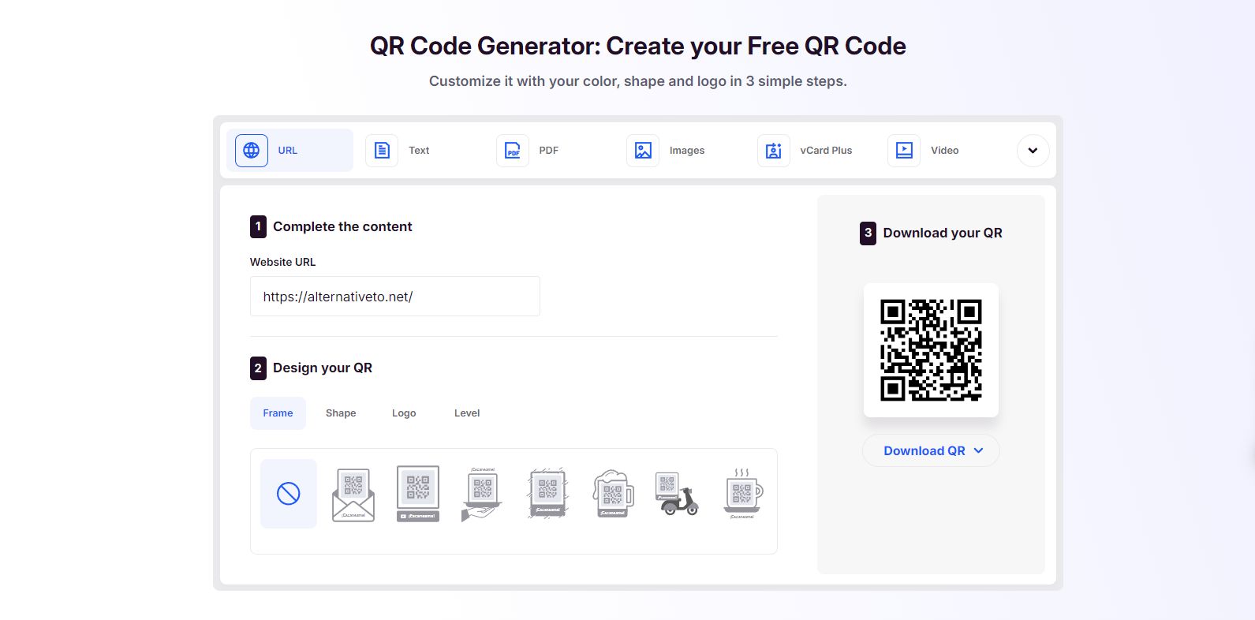Select the delivery scooter frame

[x=677, y=494]
